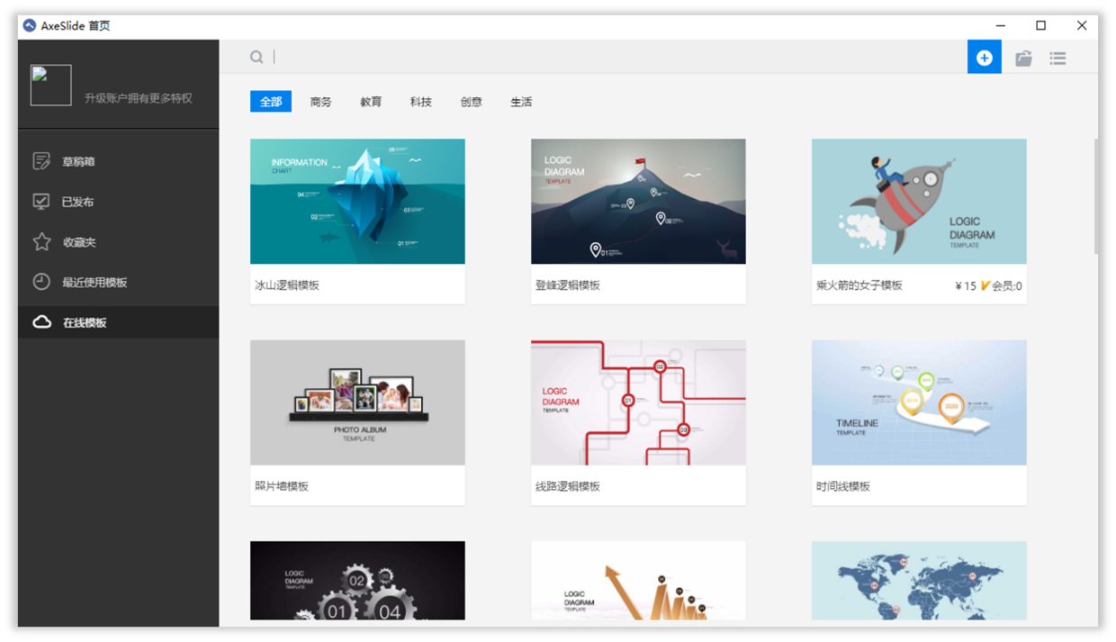The height and width of the screenshot is (642, 1116).
Task: Open the 已发布 published section
Action: coord(77,202)
